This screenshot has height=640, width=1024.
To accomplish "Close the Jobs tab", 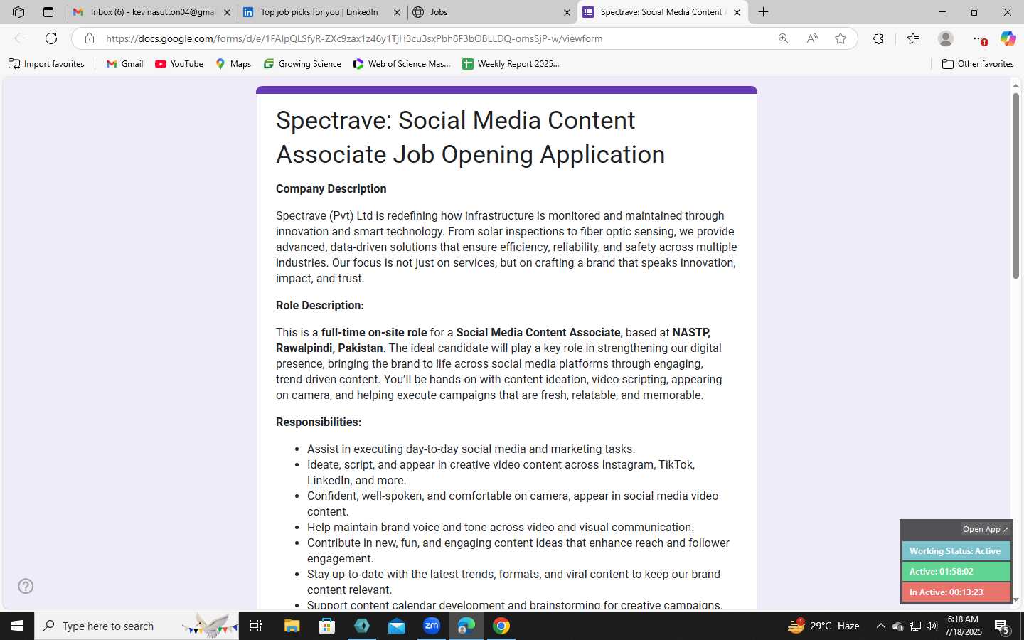I will [567, 12].
